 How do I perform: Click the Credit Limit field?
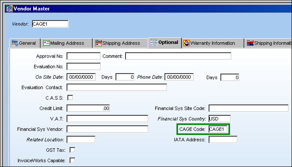[88, 108]
